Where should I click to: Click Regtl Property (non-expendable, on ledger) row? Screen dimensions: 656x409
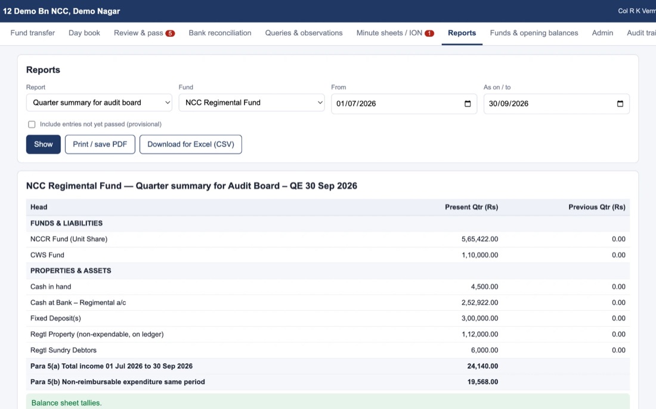pyautogui.click(x=328, y=334)
